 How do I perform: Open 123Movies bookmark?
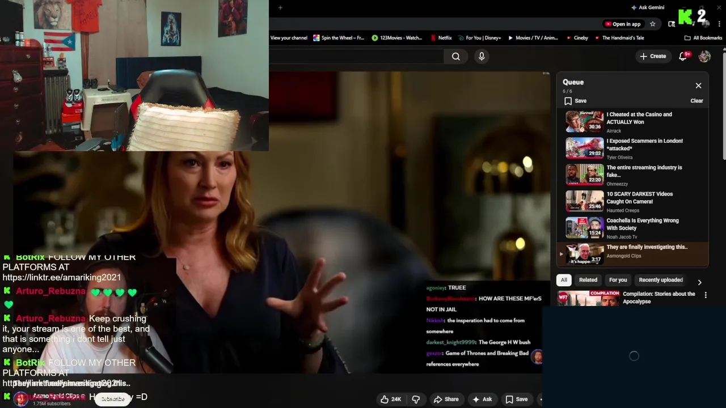tap(397, 38)
